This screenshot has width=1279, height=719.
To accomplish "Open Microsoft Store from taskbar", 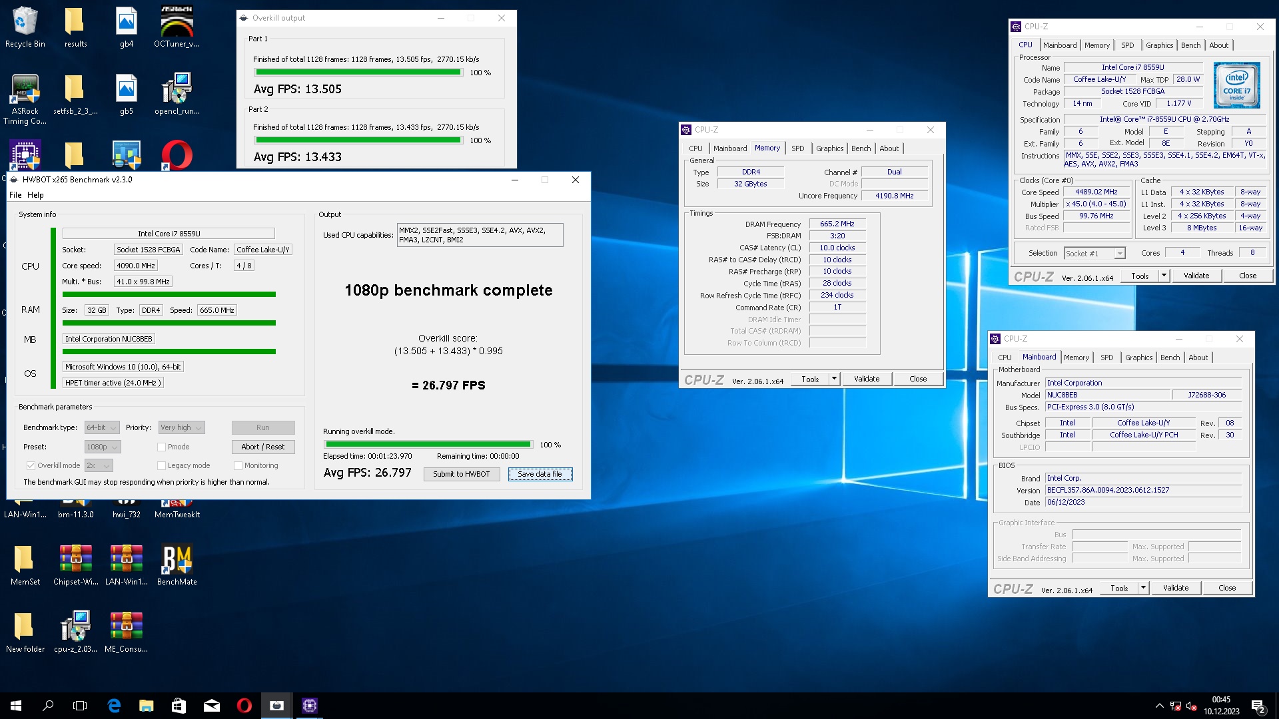I will (179, 706).
